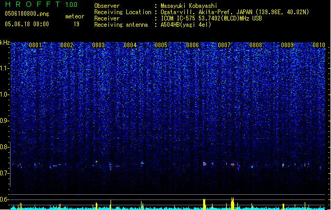Click antenna value A504HB(yagi 4el)
Image resolution: width=331 pixels, height=210 pixels.
click(x=186, y=25)
